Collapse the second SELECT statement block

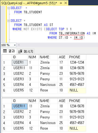click(9, 21)
